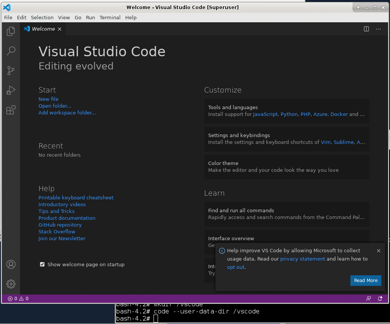
Task: Click the keep-above arrow button in title bar
Action: coord(358,8)
